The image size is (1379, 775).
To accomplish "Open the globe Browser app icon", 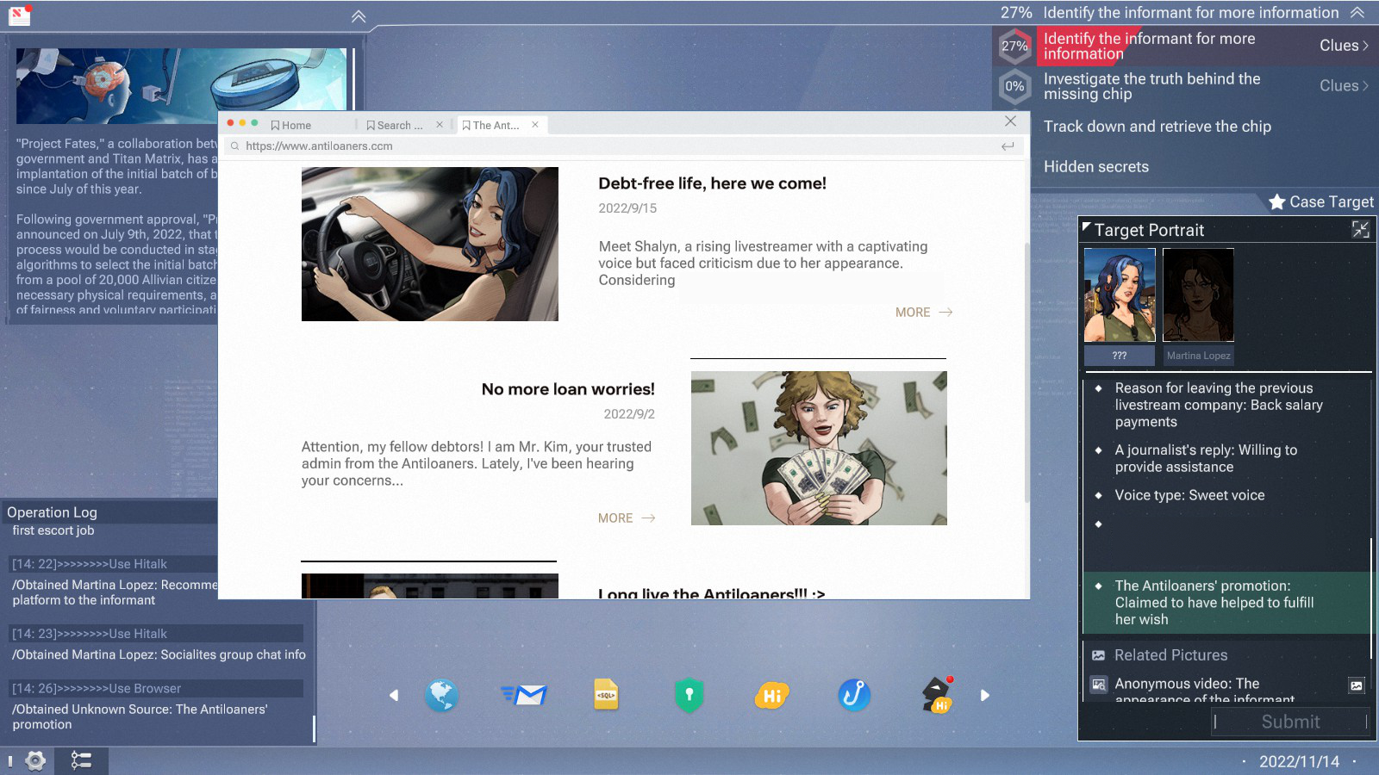I will [441, 695].
